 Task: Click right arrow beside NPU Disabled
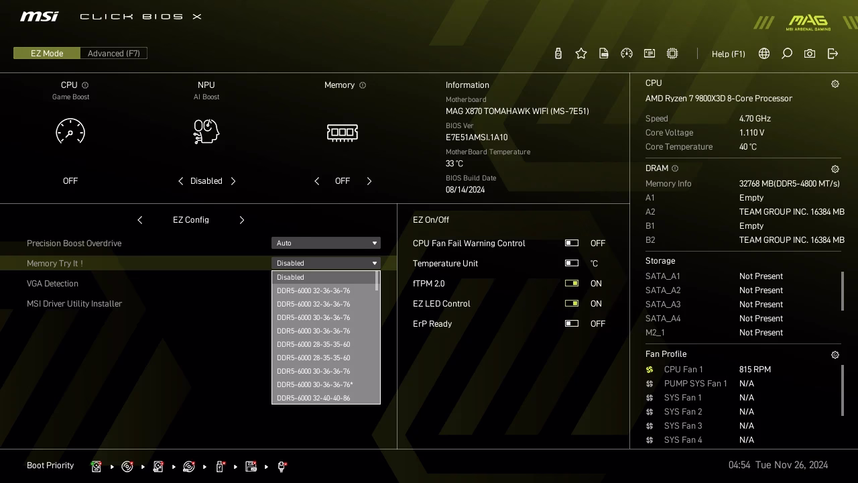coord(233,181)
